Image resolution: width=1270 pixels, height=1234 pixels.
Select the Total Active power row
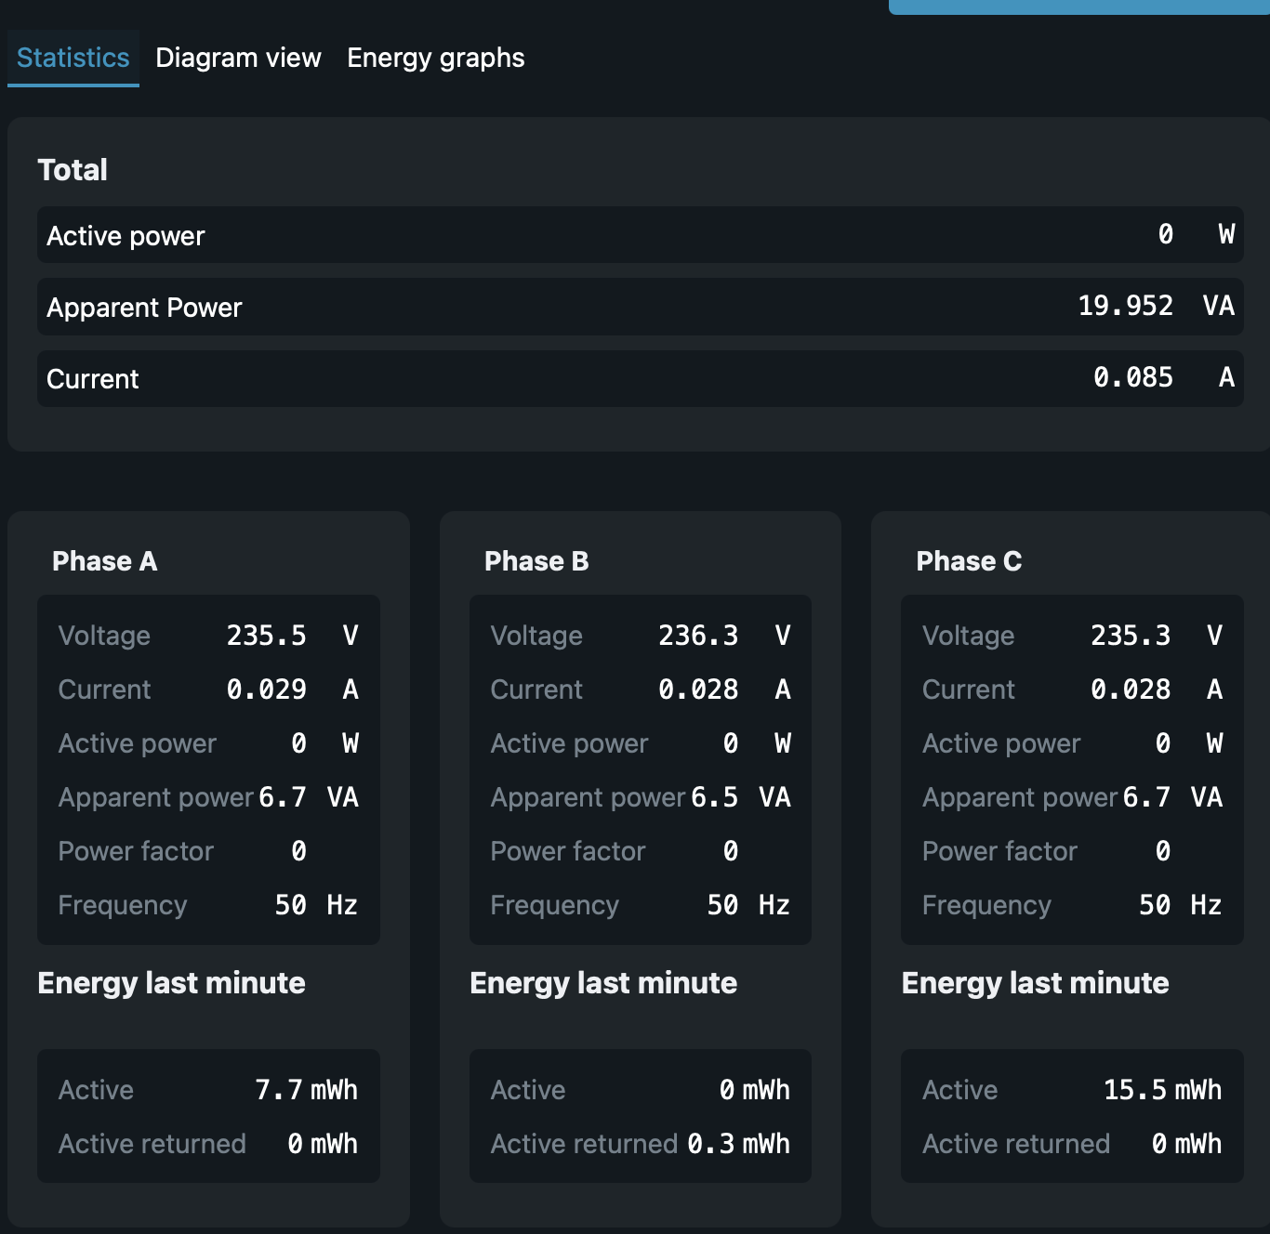pyautogui.click(x=640, y=235)
